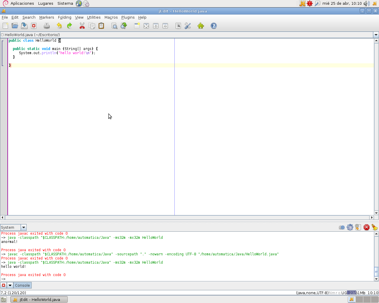Open the File menu

(x=5, y=17)
